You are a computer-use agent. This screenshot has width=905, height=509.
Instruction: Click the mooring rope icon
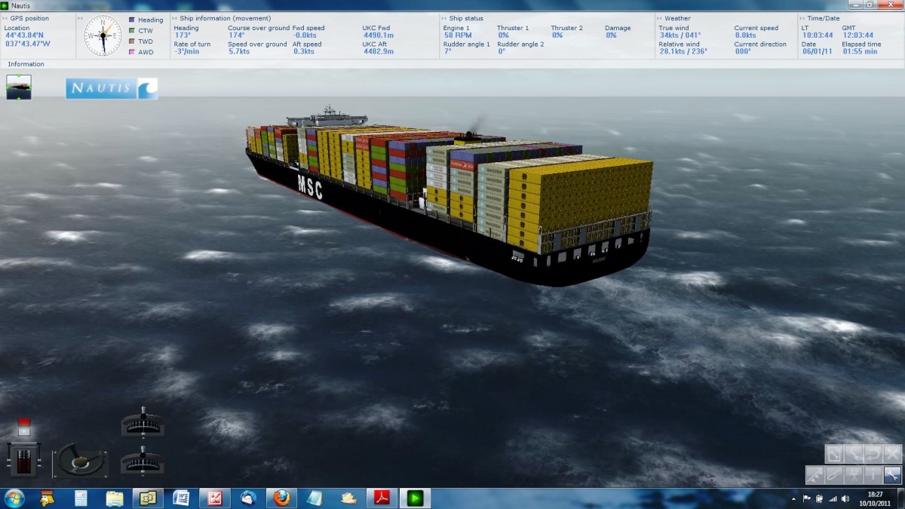click(x=835, y=474)
